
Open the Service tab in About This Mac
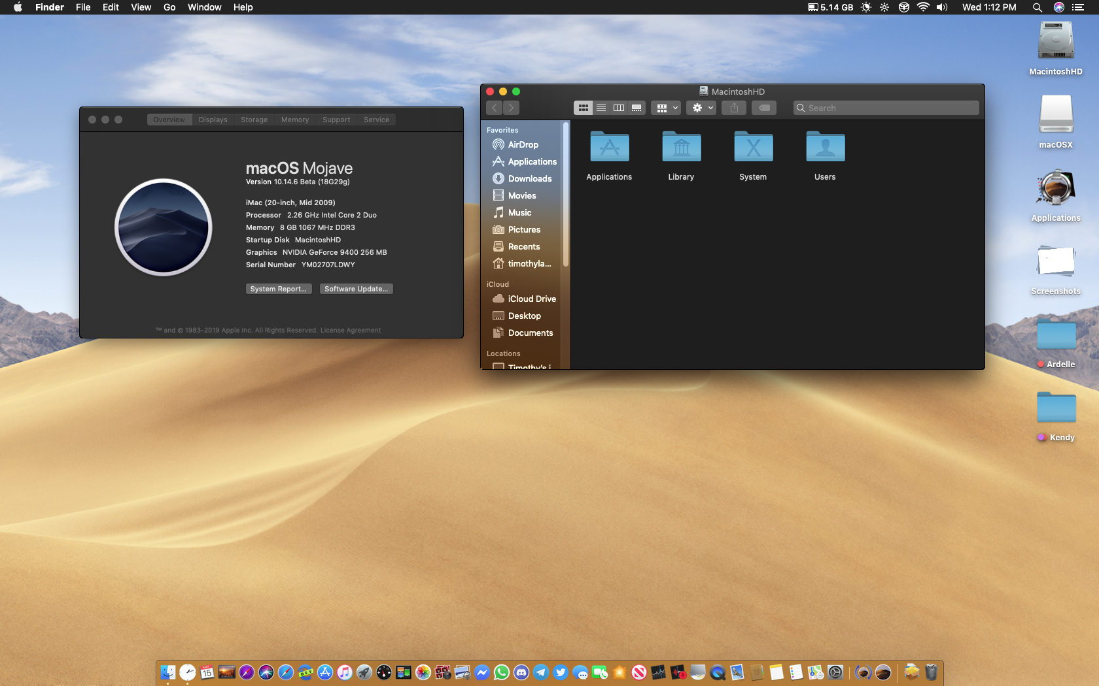coord(376,120)
